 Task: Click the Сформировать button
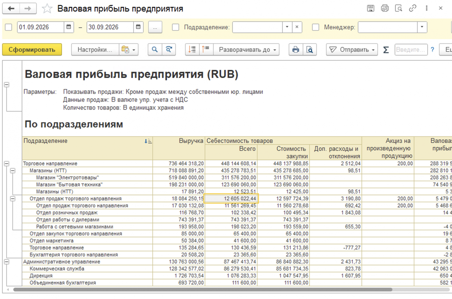(32, 50)
